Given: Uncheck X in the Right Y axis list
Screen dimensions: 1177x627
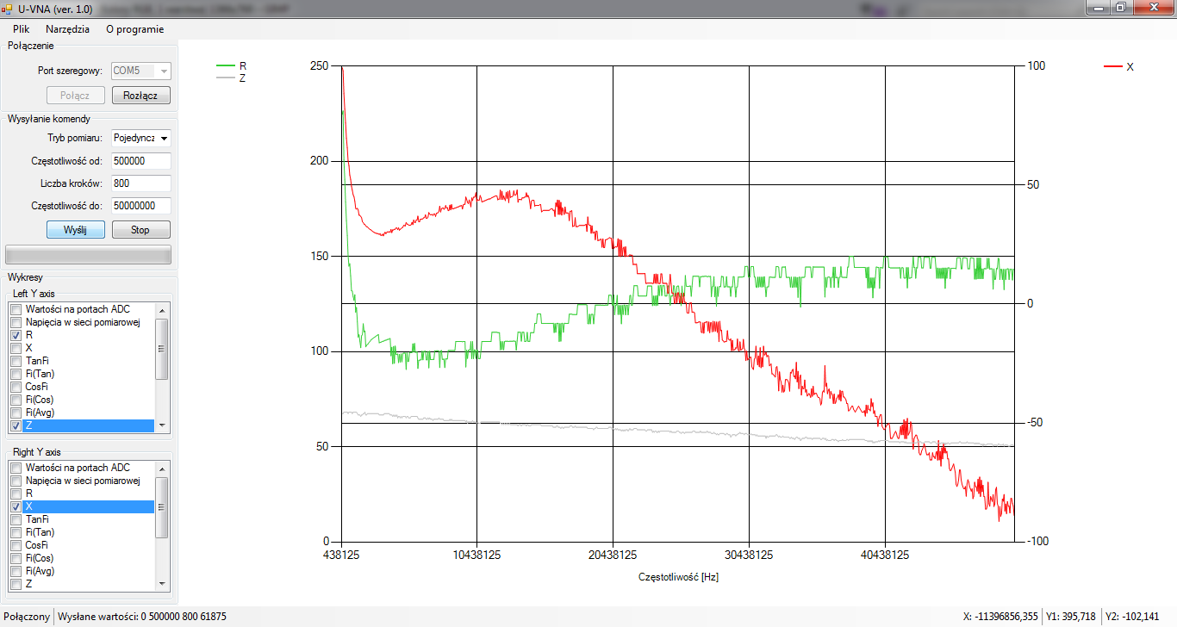Looking at the screenshot, I should point(16,506).
